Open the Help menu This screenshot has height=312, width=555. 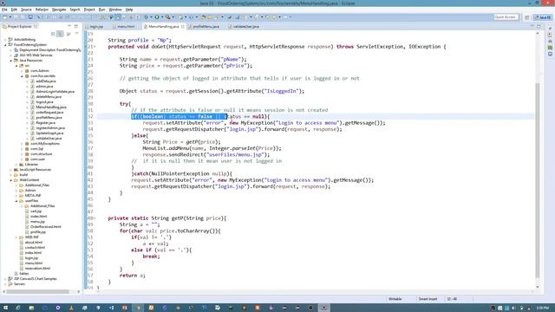click(x=129, y=10)
